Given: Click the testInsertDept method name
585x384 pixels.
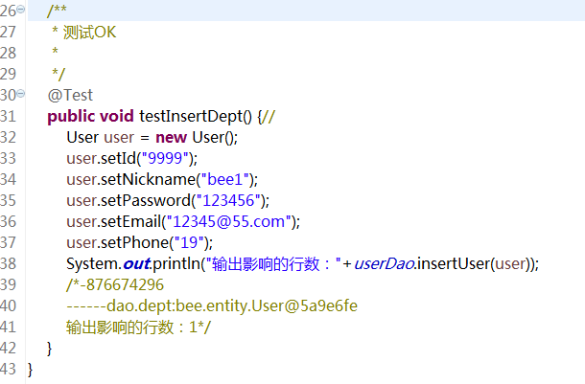Looking at the screenshot, I should pyautogui.click(x=190, y=117).
